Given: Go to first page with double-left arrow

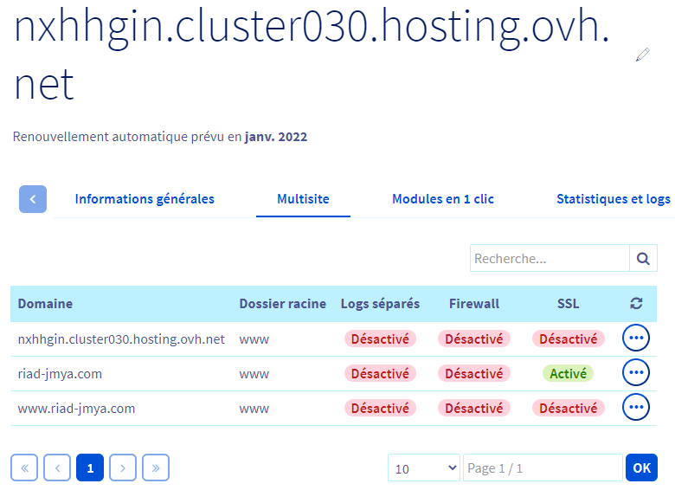Looking at the screenshot, I should (24, 468).
